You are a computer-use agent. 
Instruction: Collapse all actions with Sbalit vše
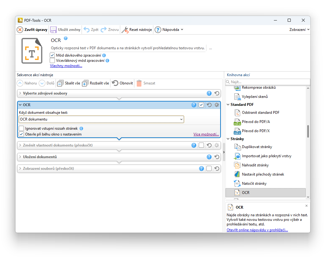[x=69, y=83]
